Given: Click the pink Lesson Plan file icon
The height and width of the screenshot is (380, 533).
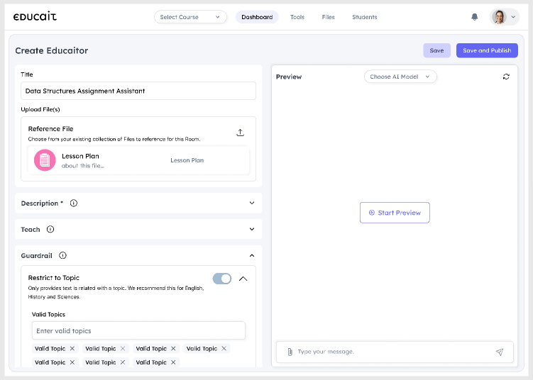Looking at the screenshot, I should click(45, 160).
